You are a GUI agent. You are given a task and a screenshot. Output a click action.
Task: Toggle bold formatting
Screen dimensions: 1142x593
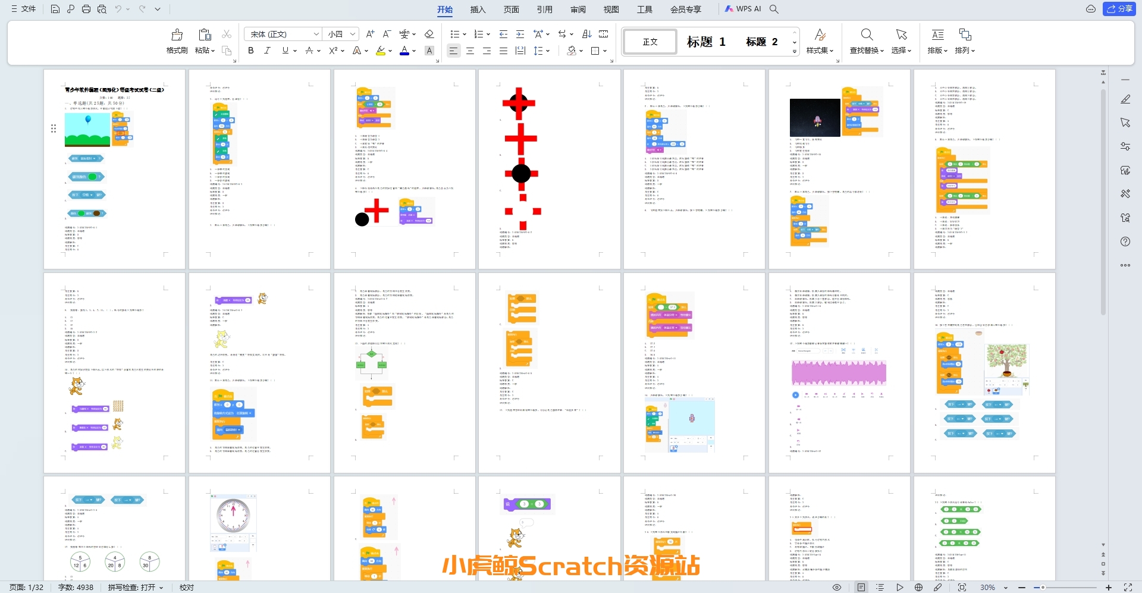pyautogui.click(x=251, y=51)
